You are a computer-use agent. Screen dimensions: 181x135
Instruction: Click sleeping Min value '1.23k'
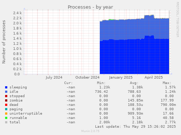pyautogui.click(x=105, y=87)
